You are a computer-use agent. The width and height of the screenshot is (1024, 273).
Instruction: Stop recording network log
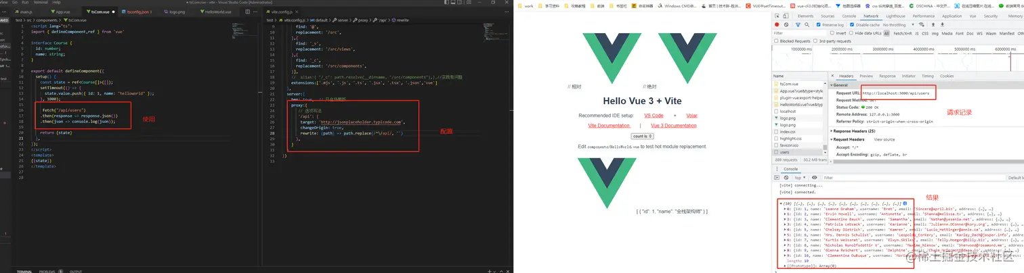[777, 25]
